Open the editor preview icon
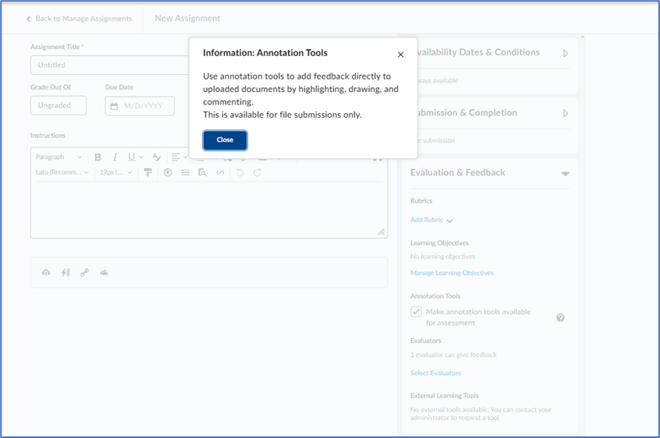 (x=203, y=172)
